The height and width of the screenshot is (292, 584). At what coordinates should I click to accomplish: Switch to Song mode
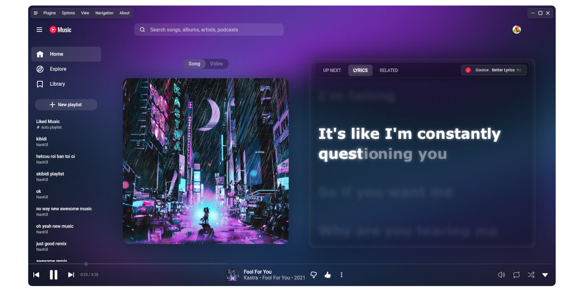[x=194, y=64]
